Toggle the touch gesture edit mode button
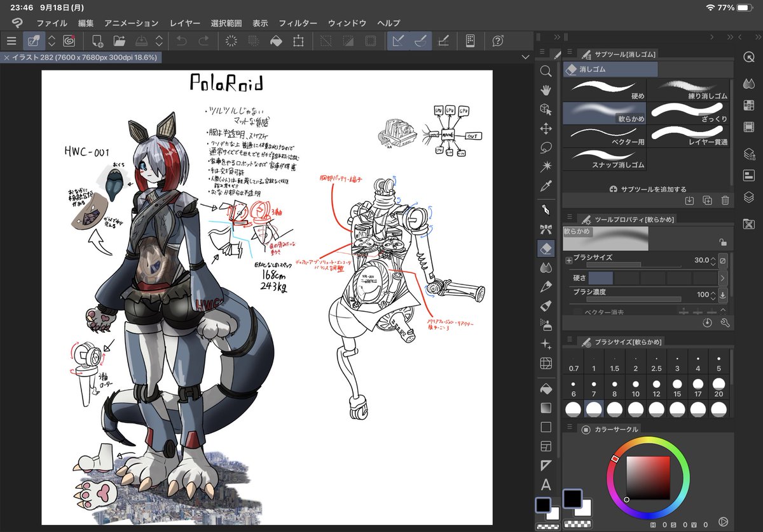 tap(34, 41)
